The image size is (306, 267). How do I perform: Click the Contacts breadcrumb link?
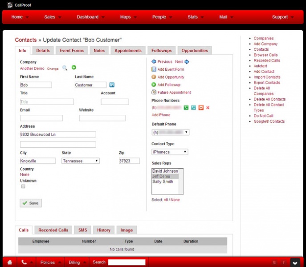coord(26,40)
